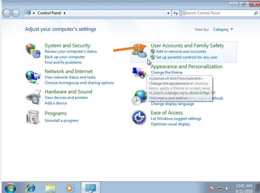The width and height of the screenshot is (260, 193).
Task: Open the User Accounts people icon
Action: coord(139,51)
